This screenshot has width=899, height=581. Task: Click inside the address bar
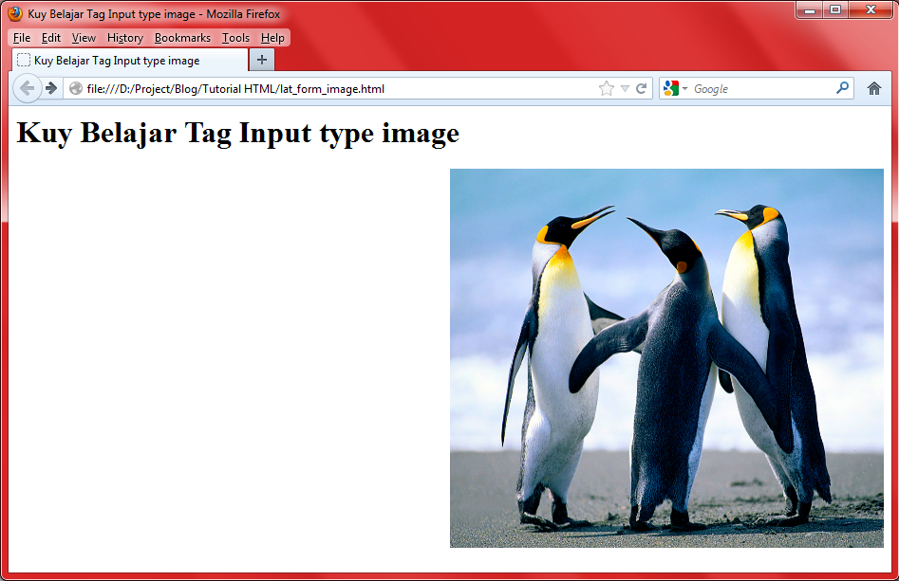click(x=332, y=87)
